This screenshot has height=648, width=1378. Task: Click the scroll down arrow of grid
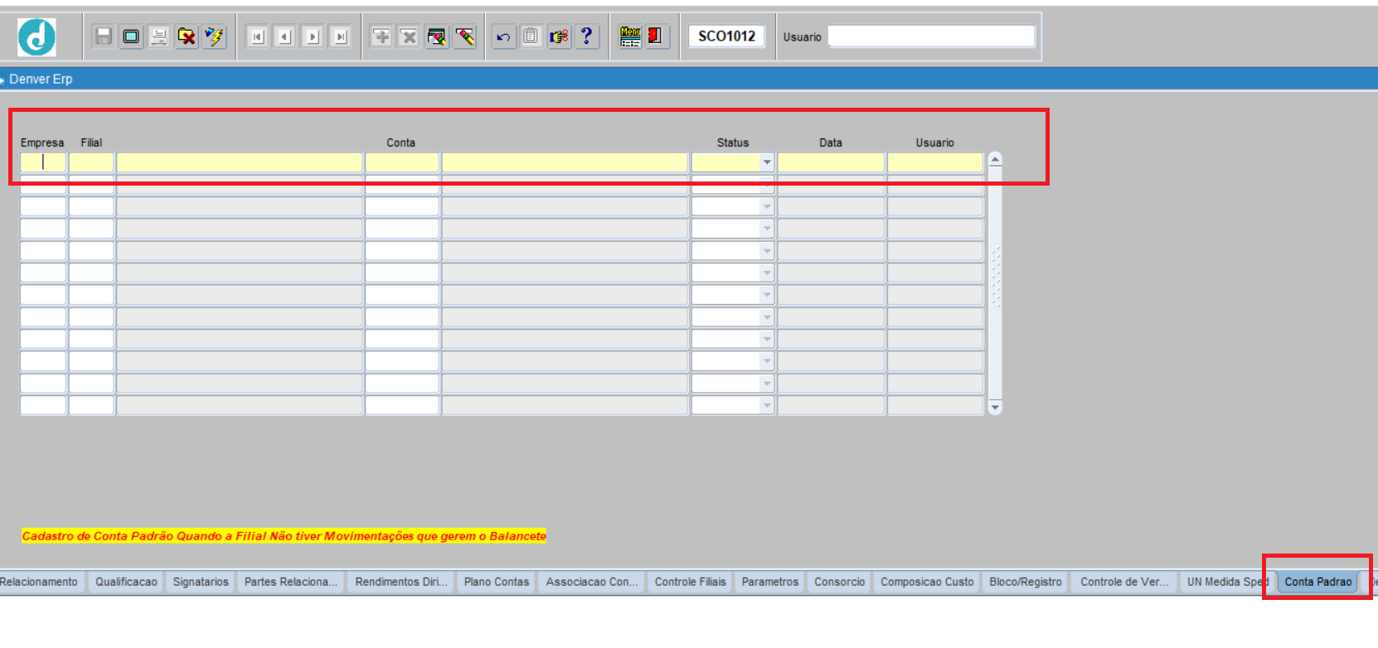[x=995, y=407]
